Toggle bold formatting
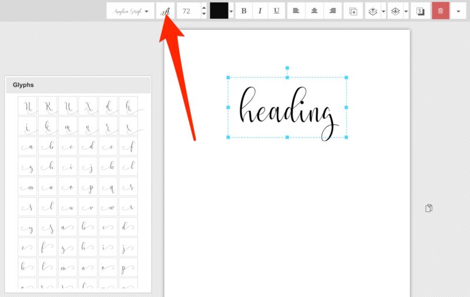Viewport: 470px width, 297px height. click(x=244, y=11)
